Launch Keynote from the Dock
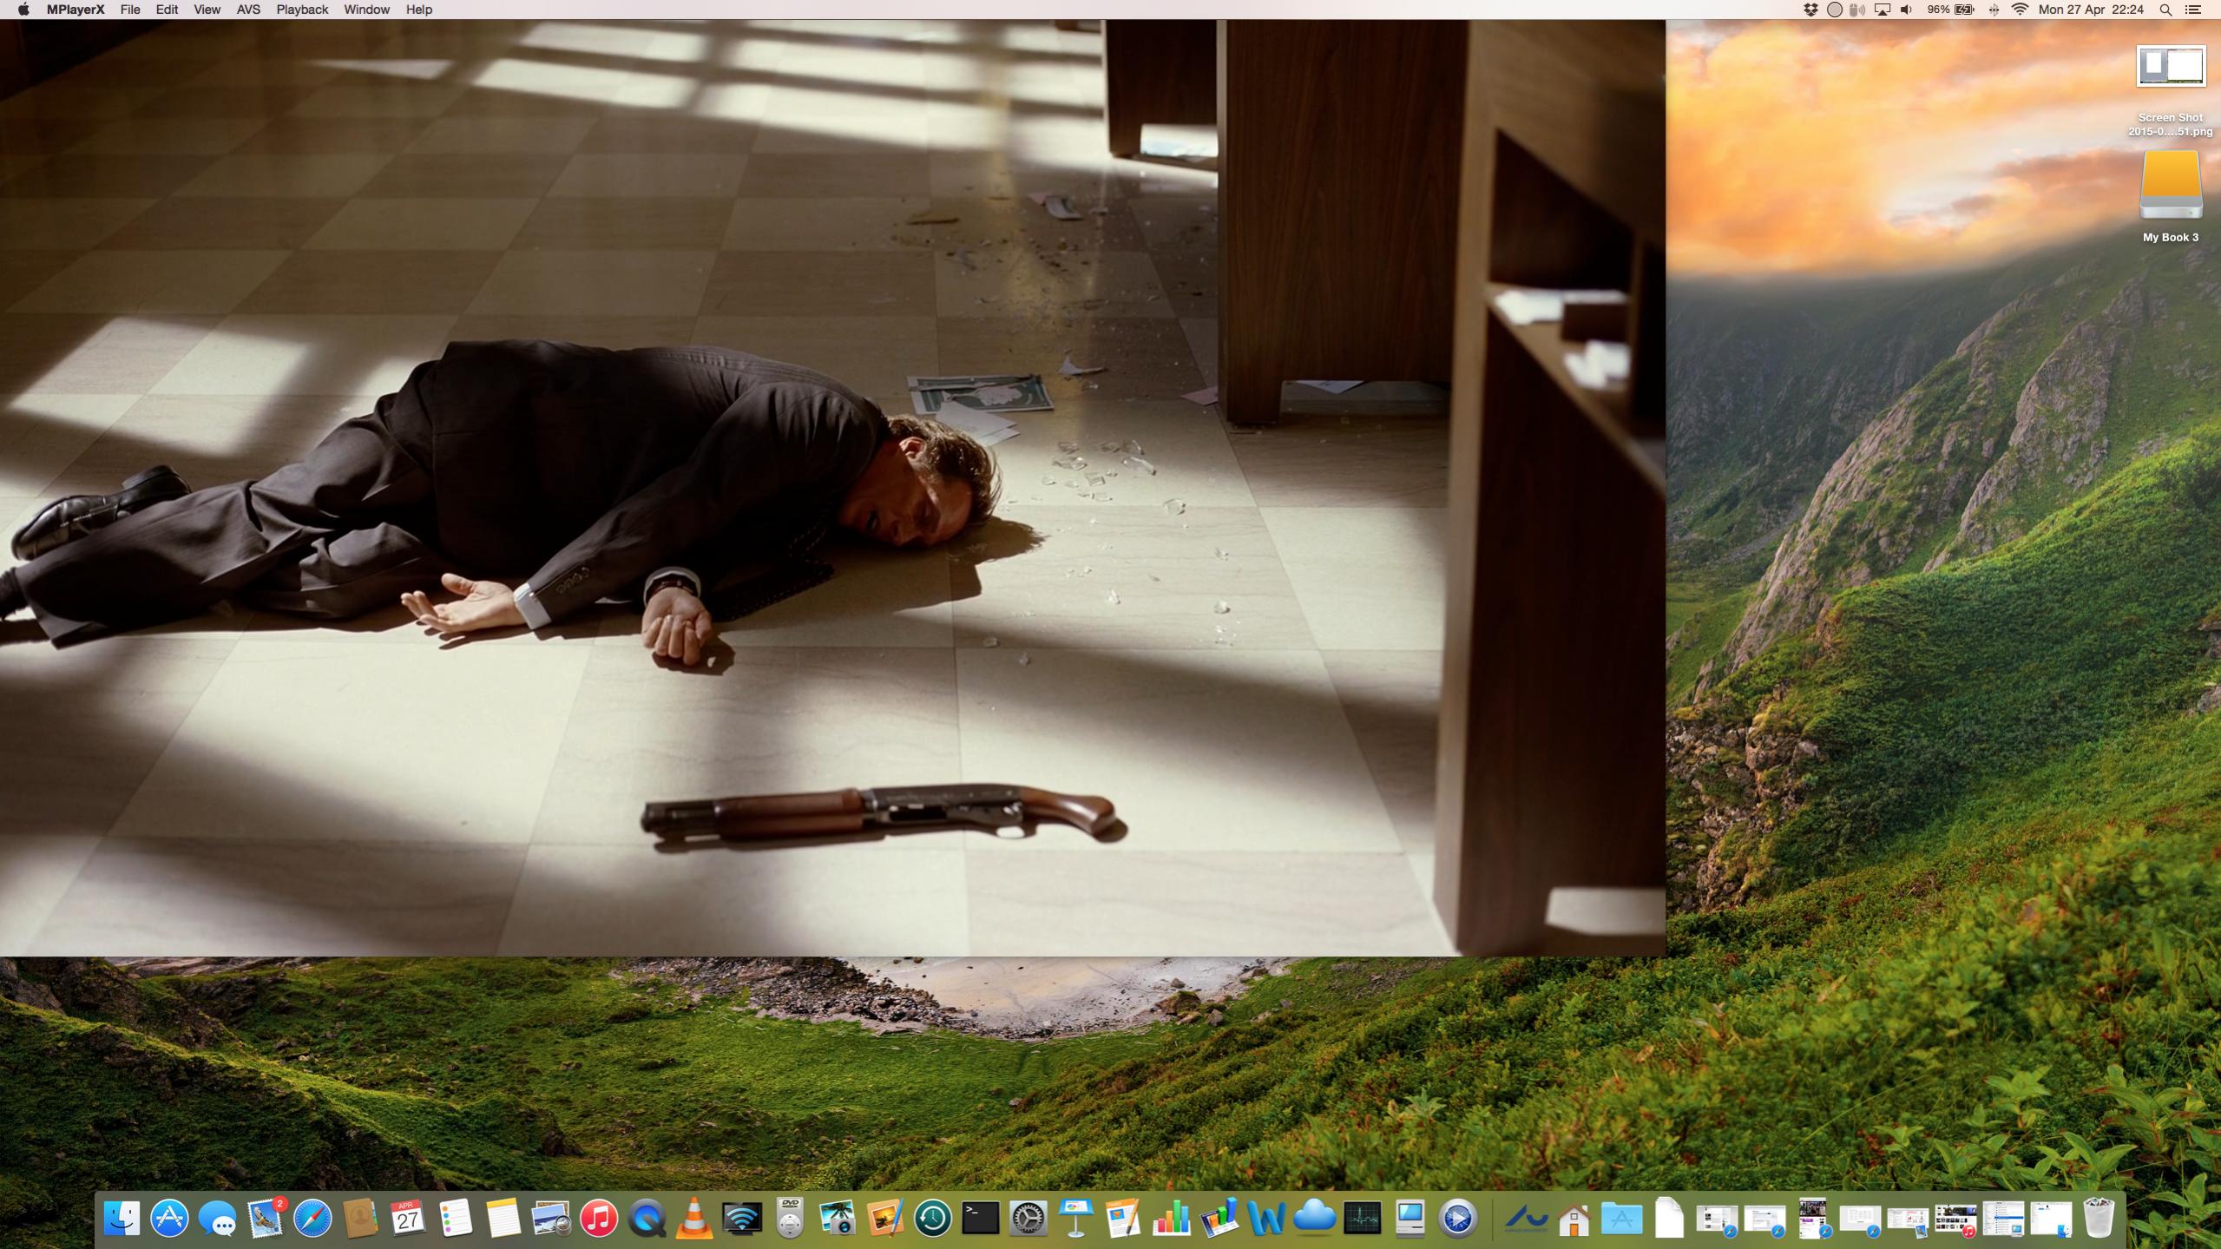The image size is (2221, 1249). pyautogui.click(x=1076, y=1219)
